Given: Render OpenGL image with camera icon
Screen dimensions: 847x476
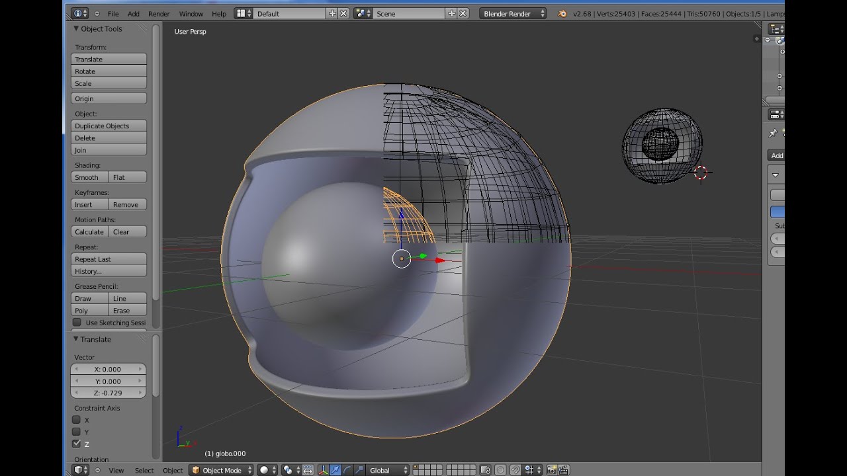Looking at the screenshot, I should coord(551,470).
